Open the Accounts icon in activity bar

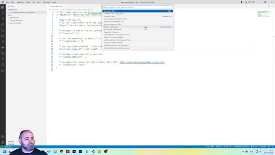click(x=3, y=137)
